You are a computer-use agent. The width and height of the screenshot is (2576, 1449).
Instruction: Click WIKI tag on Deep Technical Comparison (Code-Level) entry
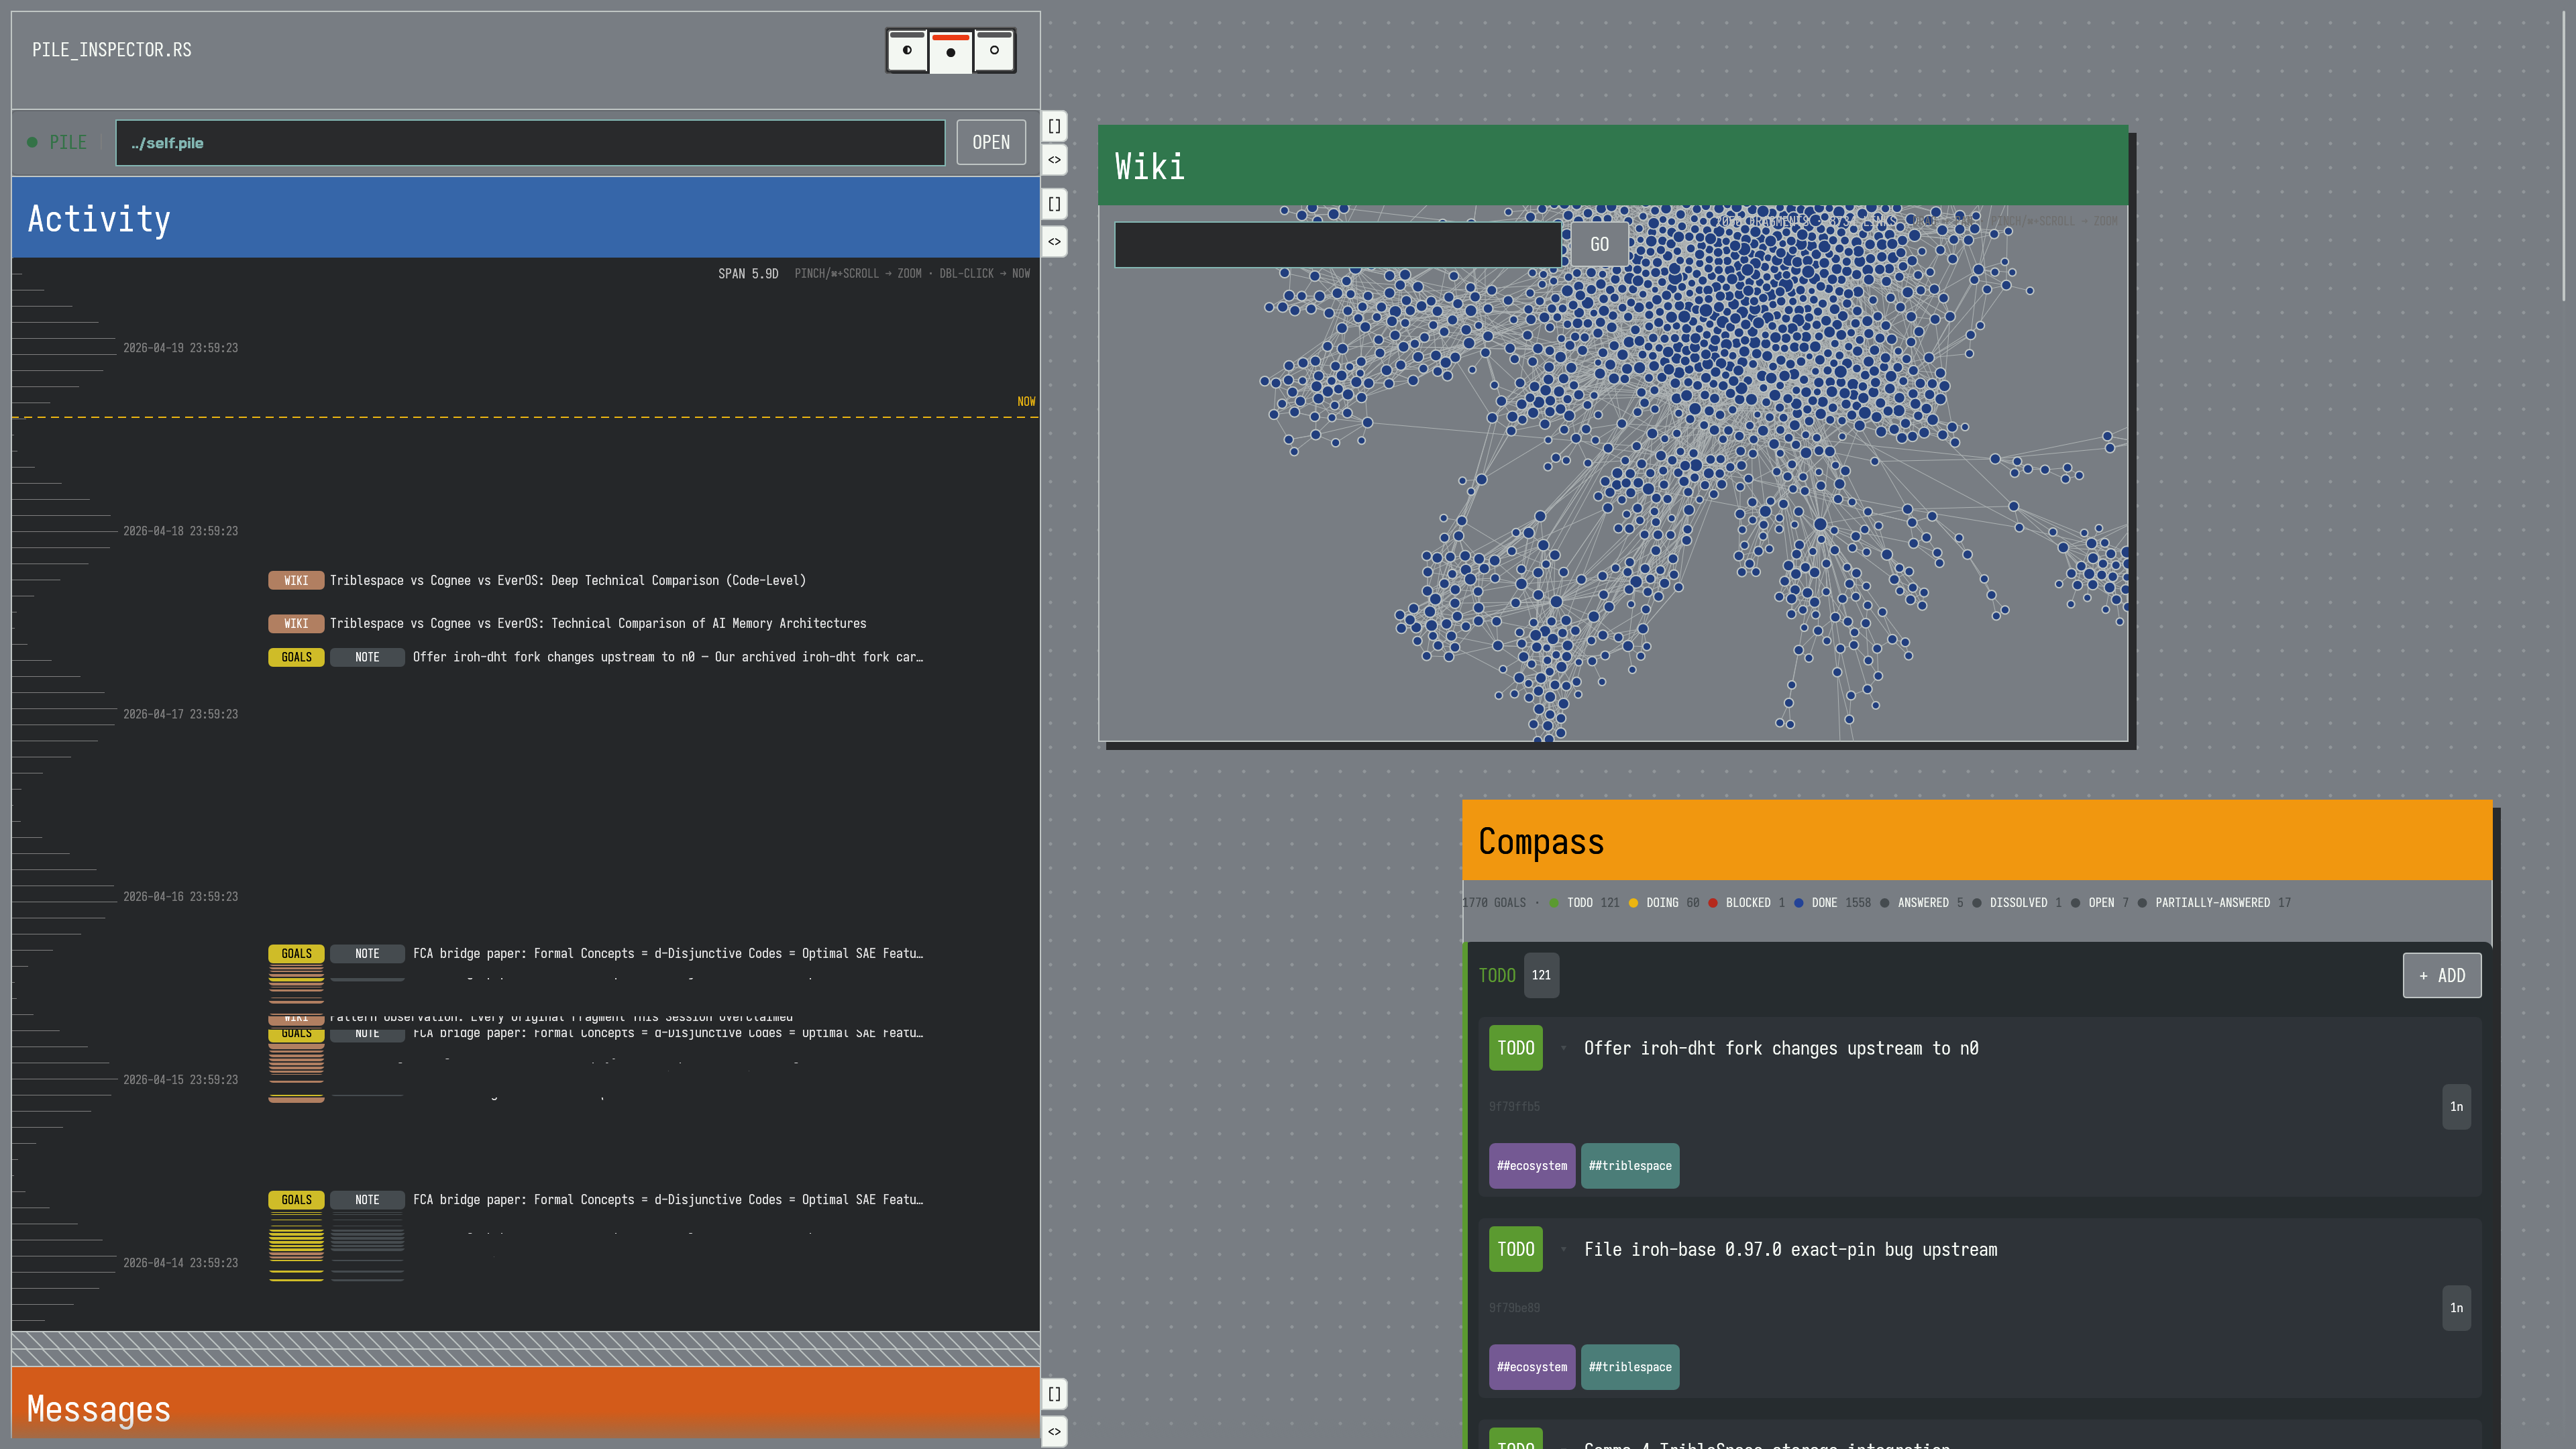pyautogui.click(x=296, y=581)
